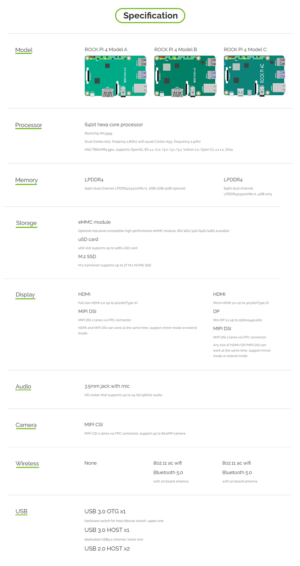This screenshot has height=566, width=300.
Task: Click the Memory section label
Action: coord(27,180)
